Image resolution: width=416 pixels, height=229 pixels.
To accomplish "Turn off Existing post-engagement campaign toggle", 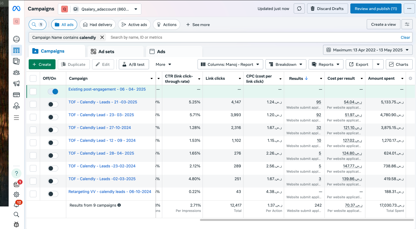I will [x=53, y=92].
